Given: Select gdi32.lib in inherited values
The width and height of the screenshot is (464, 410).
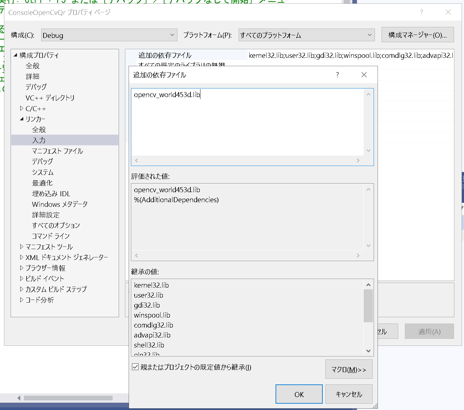Looking at the screenshot, I should tap(147, 305).
